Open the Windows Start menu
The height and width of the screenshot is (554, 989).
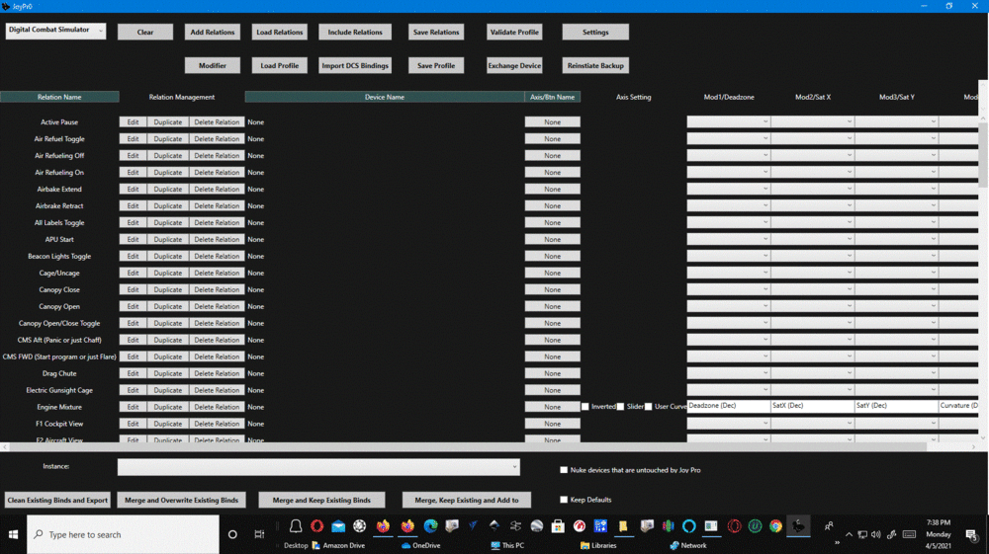(x=13, y=534)
